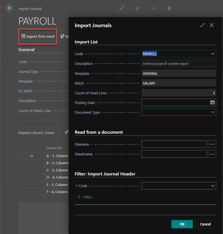Add a new filter with + Filter...
This screenshot has height=234, width=223.
(85, 197)
